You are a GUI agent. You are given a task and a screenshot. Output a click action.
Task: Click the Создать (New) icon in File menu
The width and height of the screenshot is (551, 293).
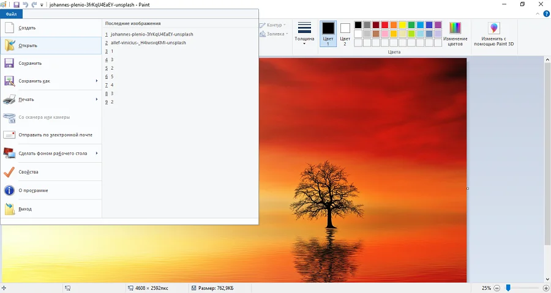[x=9, y=28]
